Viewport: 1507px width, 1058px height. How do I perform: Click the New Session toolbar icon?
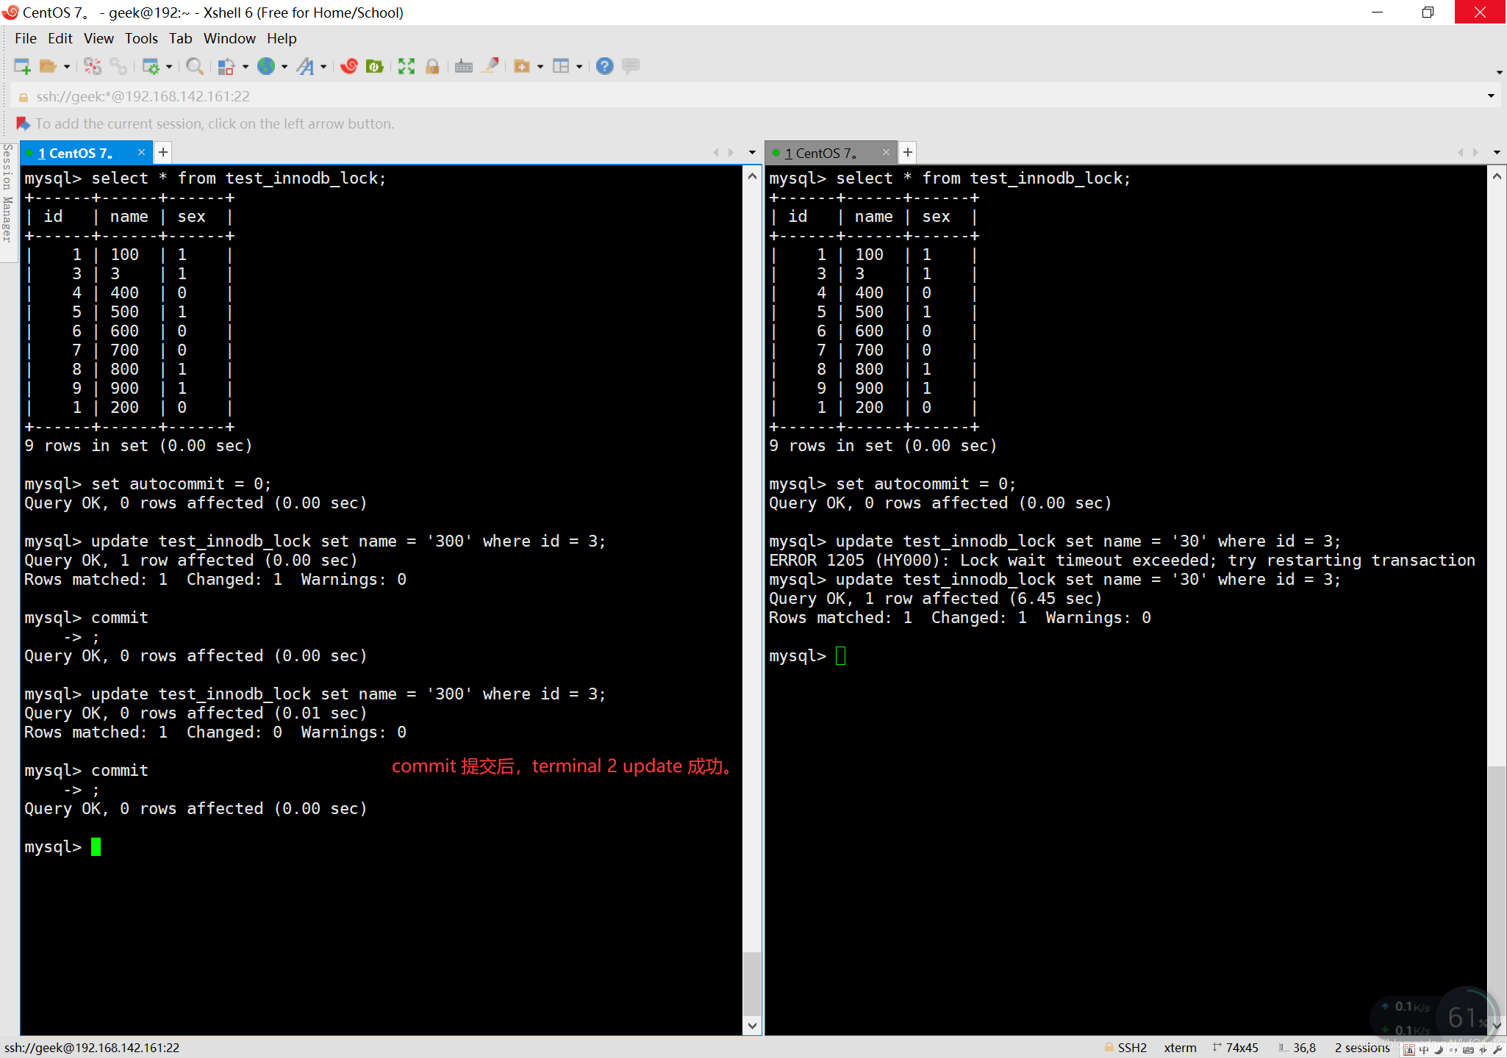coord(22,66)
